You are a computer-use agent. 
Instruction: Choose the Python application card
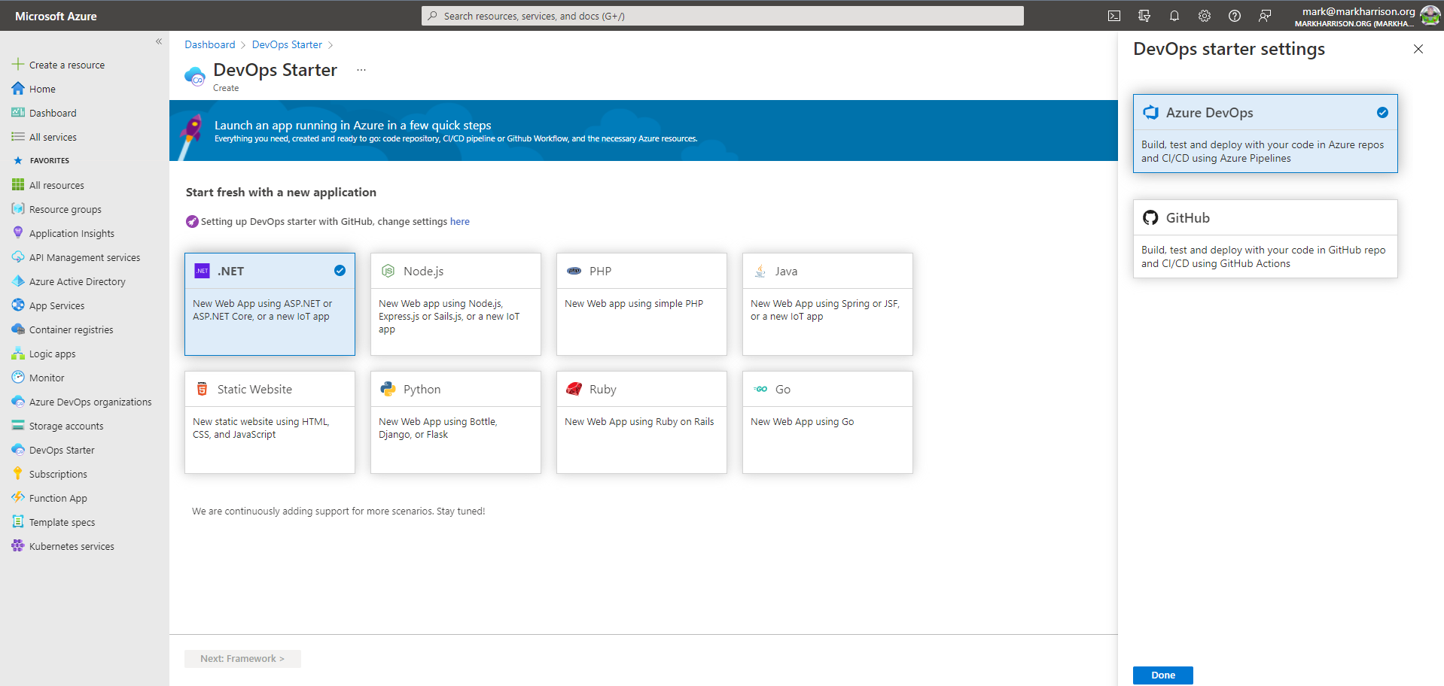coord(455,422)
